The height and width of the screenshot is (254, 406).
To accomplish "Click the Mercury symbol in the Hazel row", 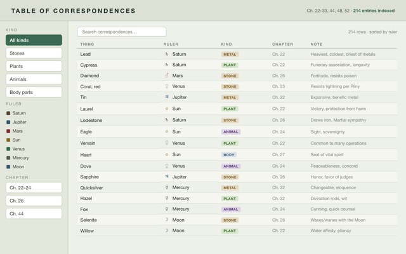I will tap(167, 198).
